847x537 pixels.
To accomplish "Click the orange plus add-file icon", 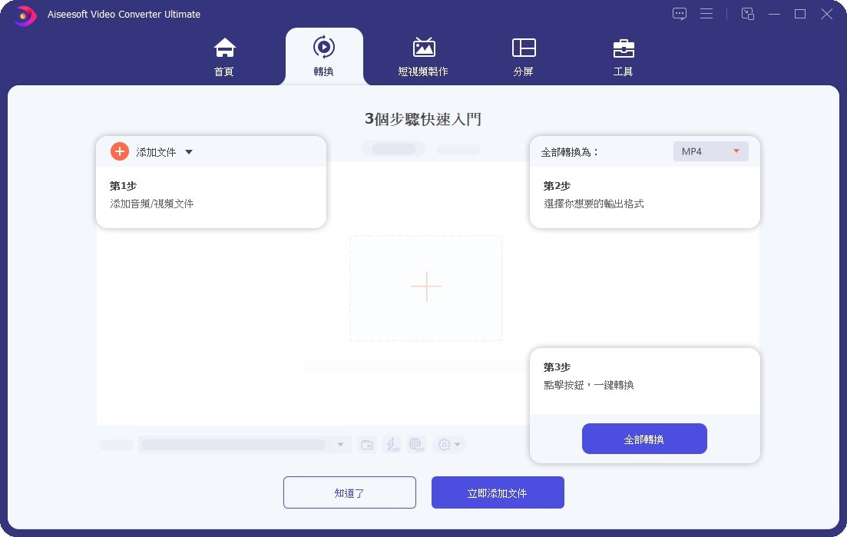I will pyautogui.click(x=119, y=151).
